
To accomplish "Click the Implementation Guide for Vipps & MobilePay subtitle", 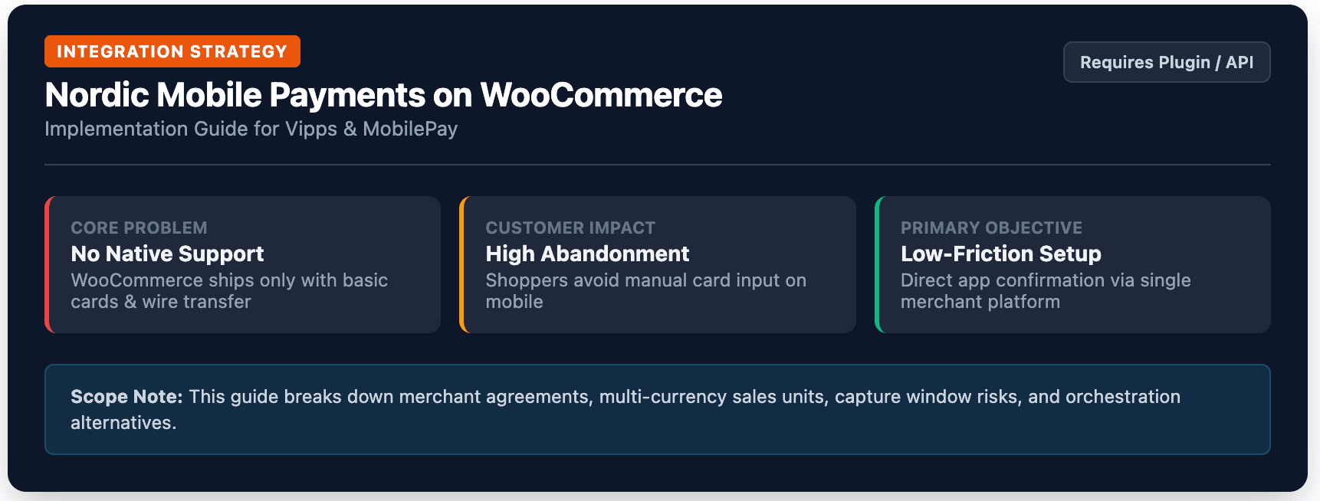I will pyautogui.click(x=251, y=129).
